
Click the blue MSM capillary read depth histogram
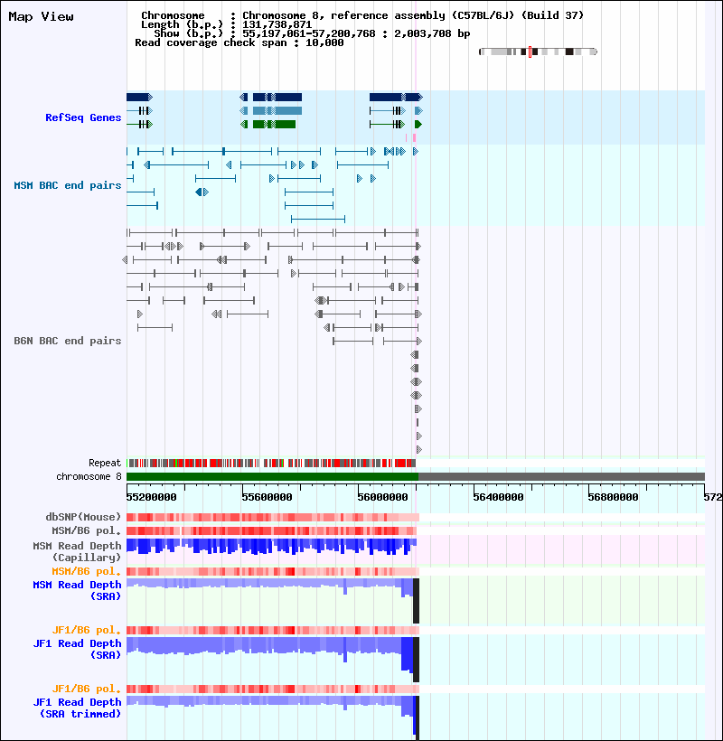point(272,547)
